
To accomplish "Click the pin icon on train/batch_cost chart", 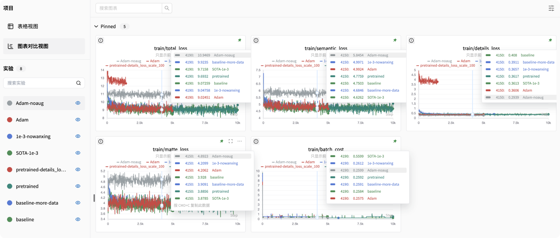I will [x=395, y=141].
